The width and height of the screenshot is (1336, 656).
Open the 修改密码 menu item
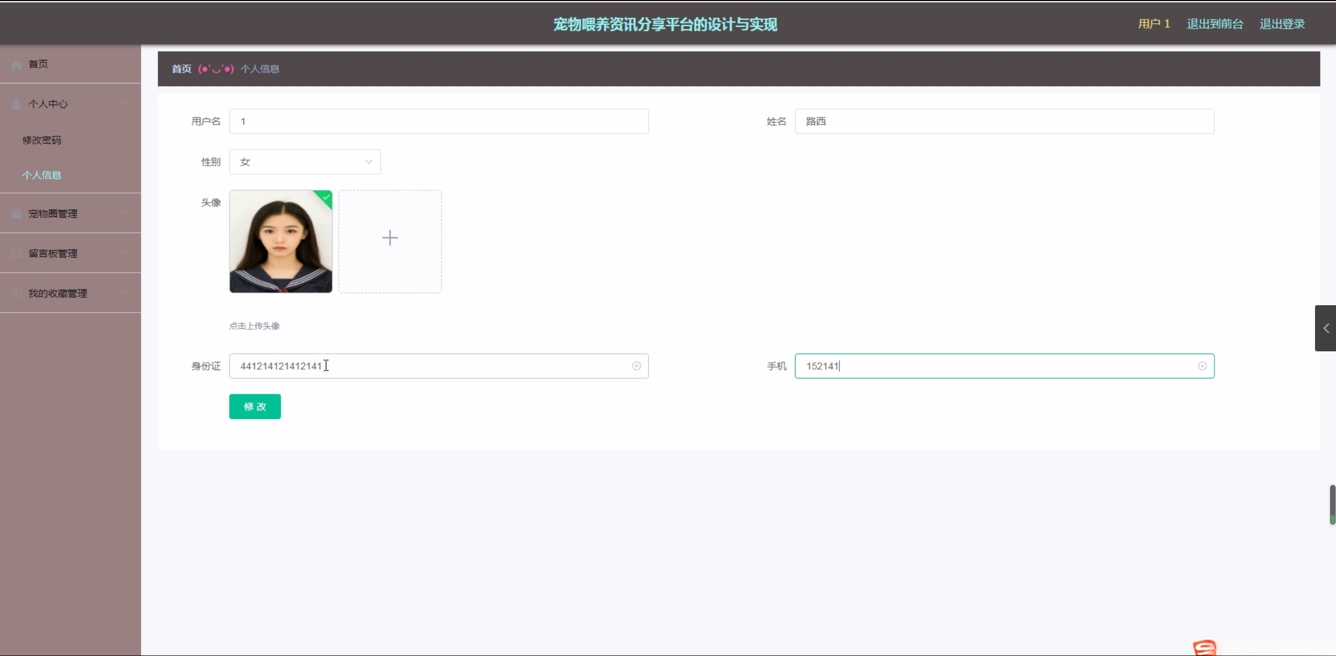[x=41, y=140]
